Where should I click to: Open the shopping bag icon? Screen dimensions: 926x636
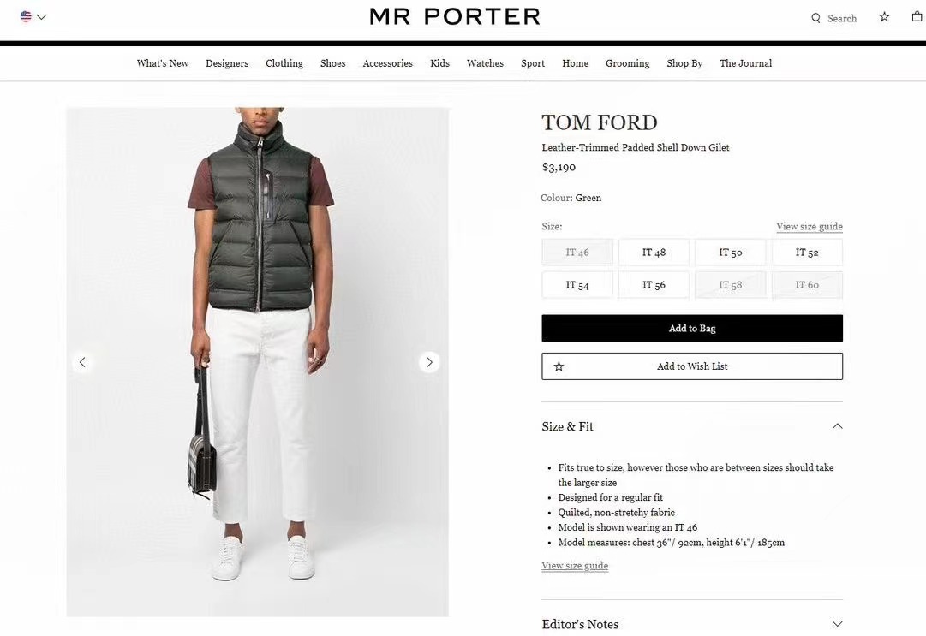[x=917, y=16]
